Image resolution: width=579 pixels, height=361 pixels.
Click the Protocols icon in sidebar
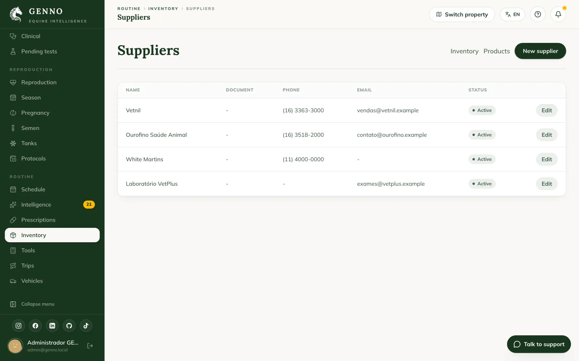coord(13,158)
